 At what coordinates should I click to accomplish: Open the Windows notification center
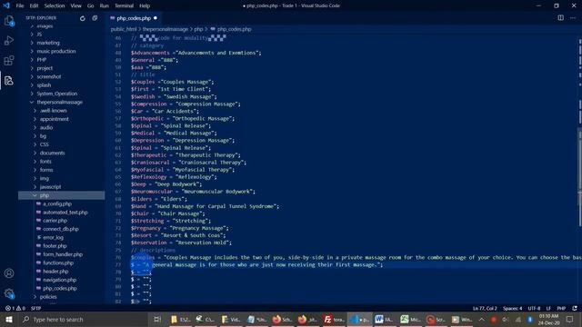(x=570, y=319)
